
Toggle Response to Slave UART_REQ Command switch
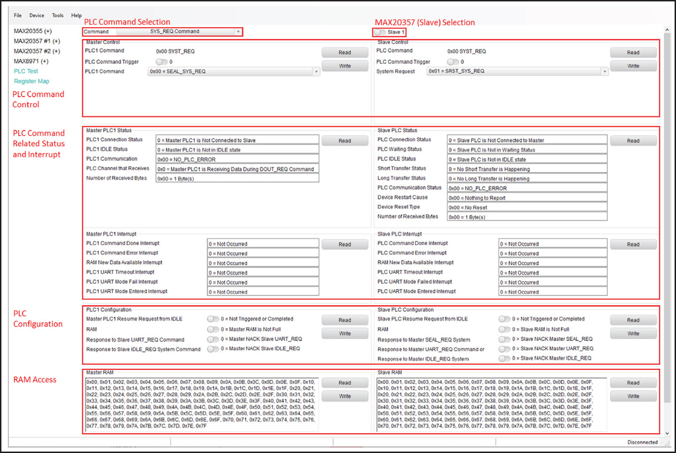coord(213,339)
